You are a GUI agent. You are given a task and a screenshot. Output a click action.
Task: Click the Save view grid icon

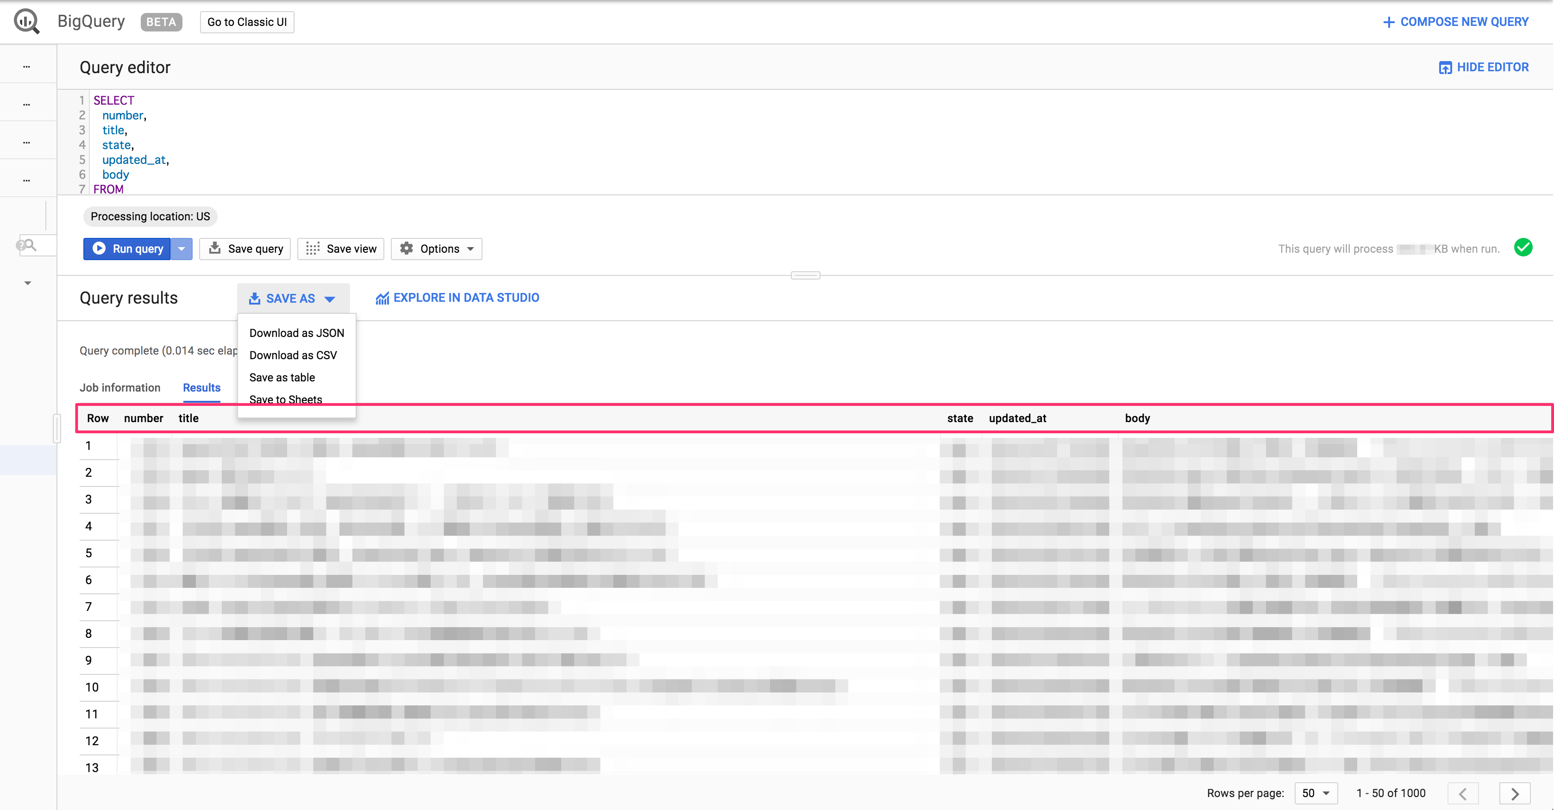pyautogui.click(x=313, y=249)
